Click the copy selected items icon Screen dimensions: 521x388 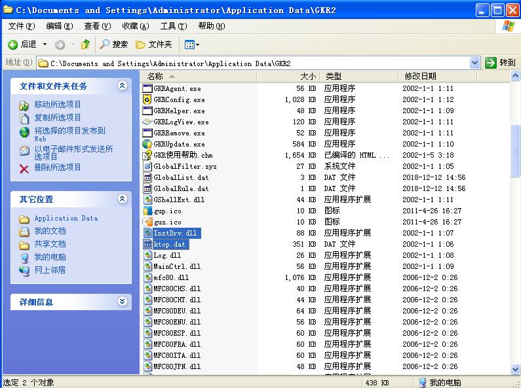click(24, 118)
